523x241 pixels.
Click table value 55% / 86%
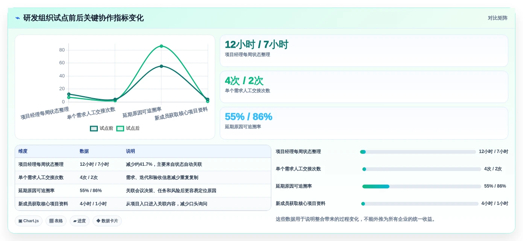pos(91,191)
